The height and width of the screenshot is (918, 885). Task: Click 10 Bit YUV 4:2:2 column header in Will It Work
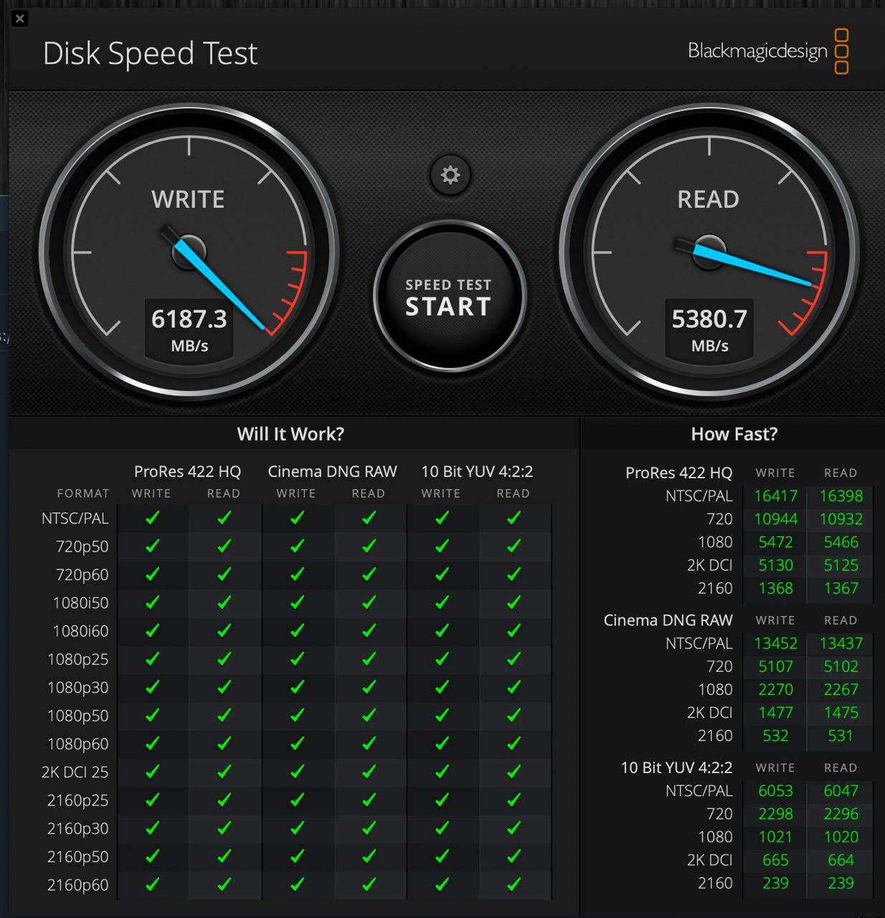[x=477, y=471]
